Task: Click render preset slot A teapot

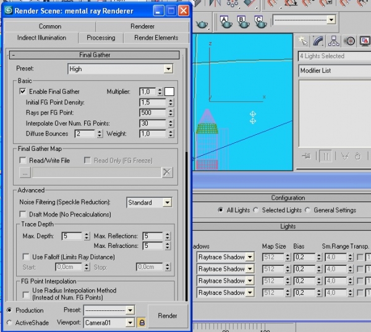Action: [226, 22]
